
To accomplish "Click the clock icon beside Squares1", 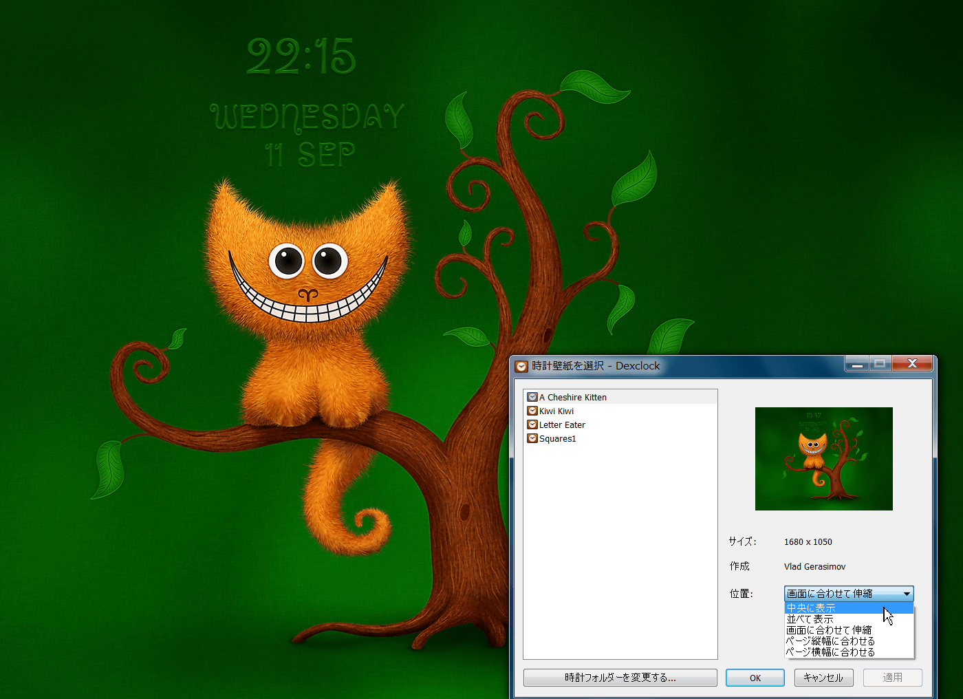I will pyautogui.click(x=532, y=438).
